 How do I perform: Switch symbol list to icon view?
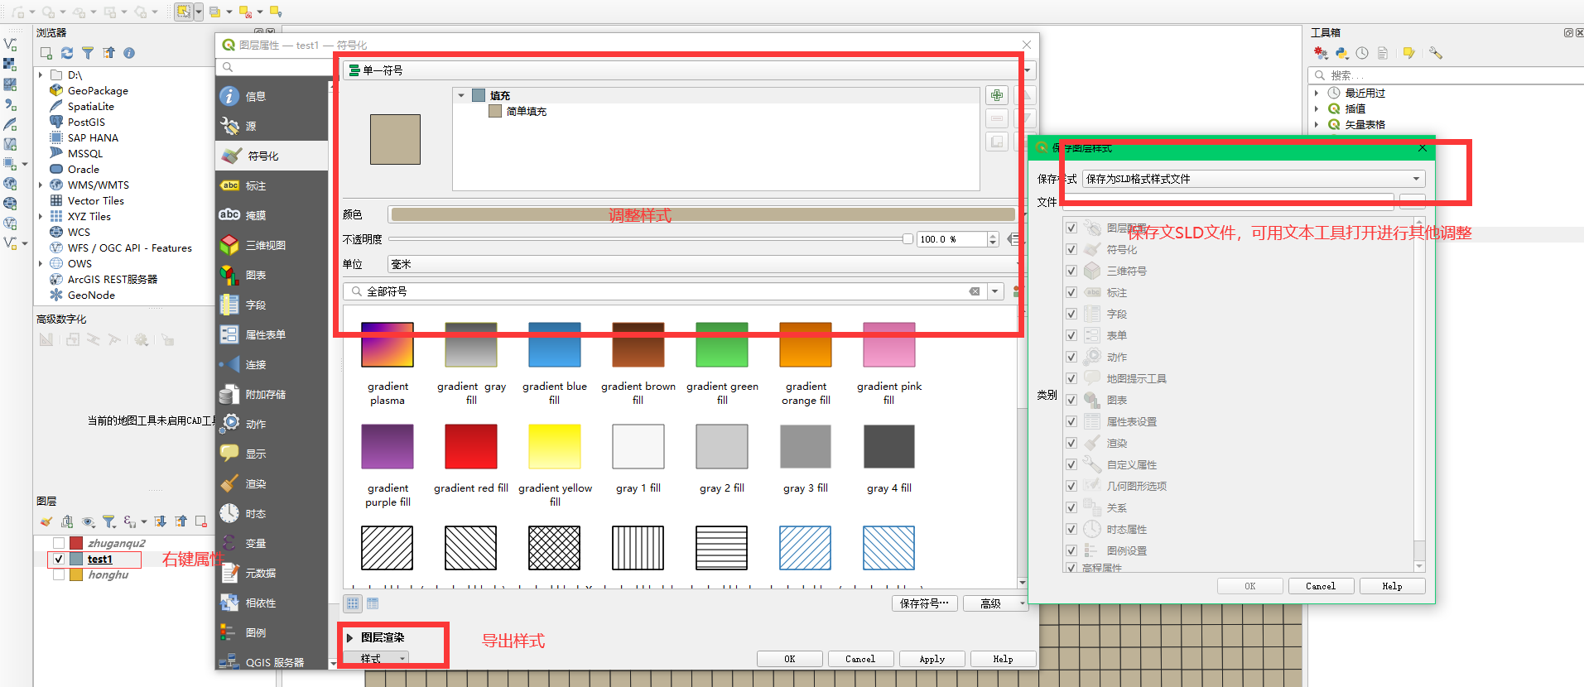tap(354, 603)
